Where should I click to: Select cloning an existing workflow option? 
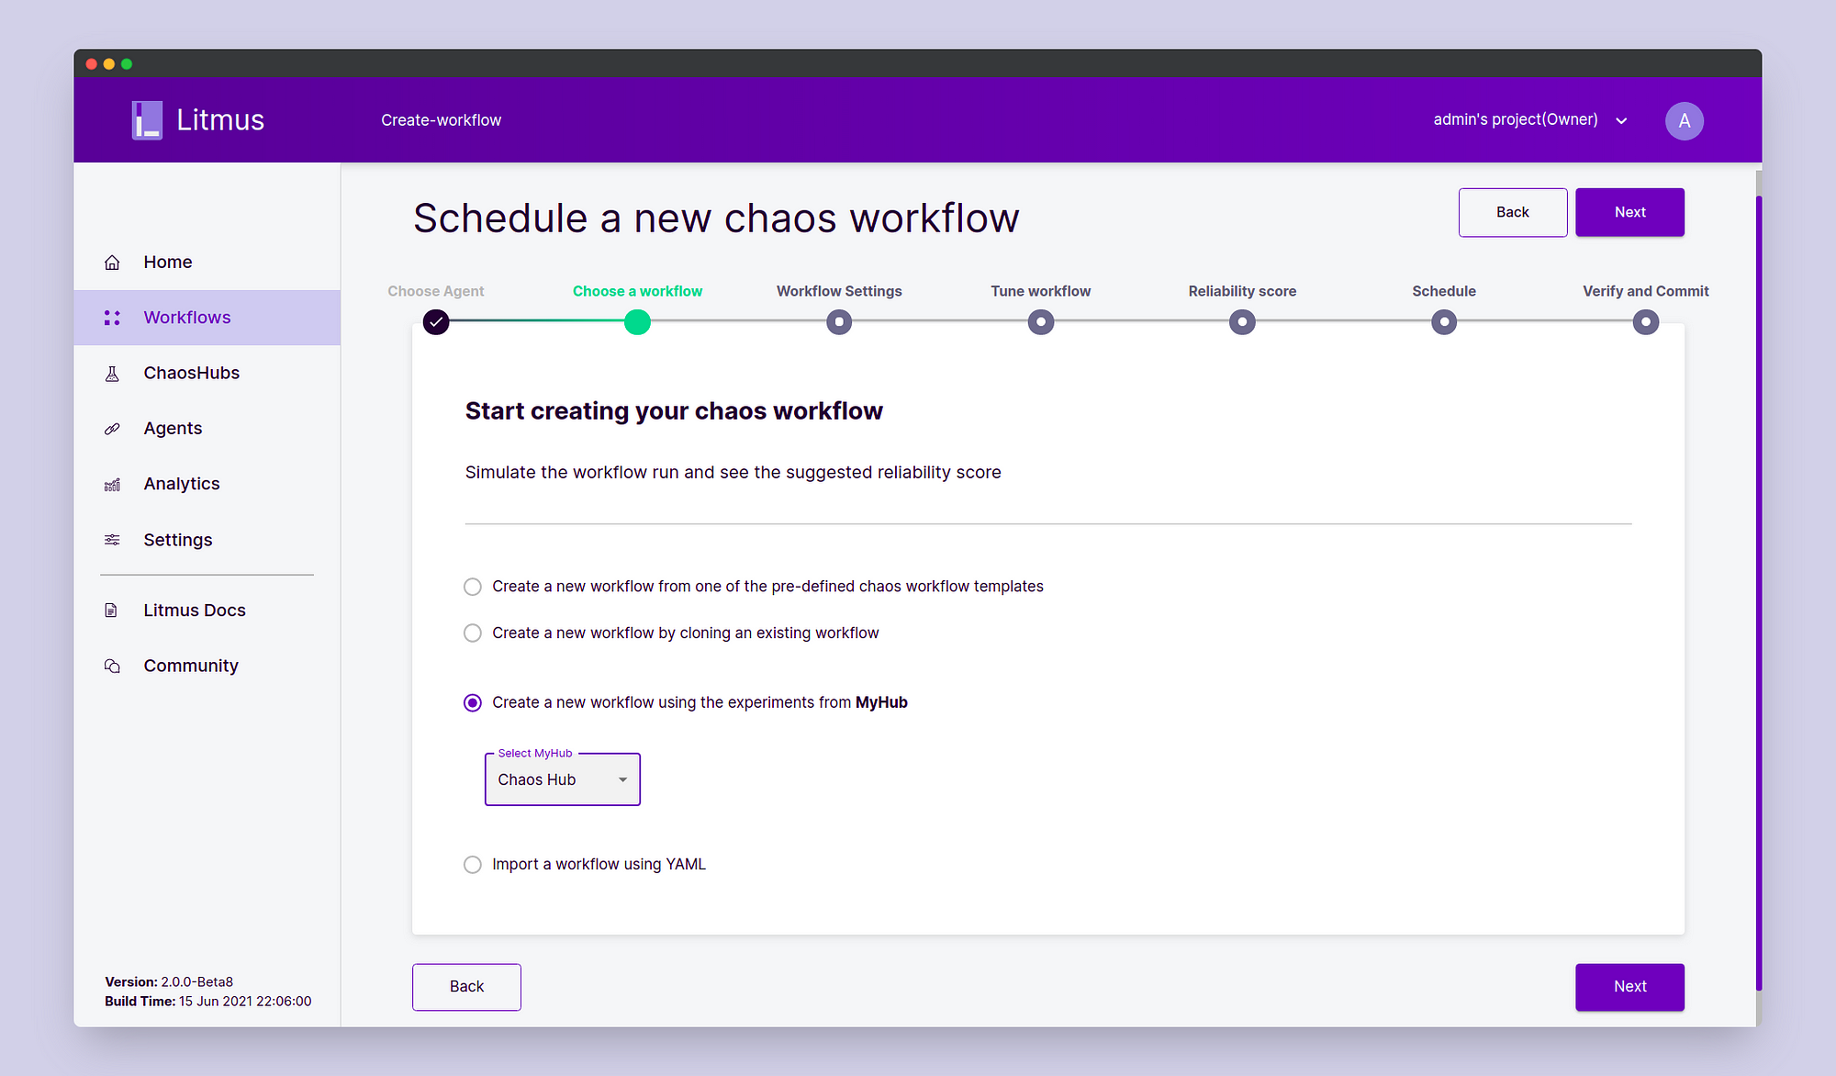pos(473,633)
